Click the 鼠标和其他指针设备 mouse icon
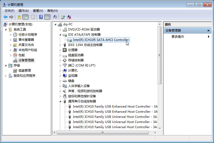Viewport: 214px width, 143px height. 65,96
